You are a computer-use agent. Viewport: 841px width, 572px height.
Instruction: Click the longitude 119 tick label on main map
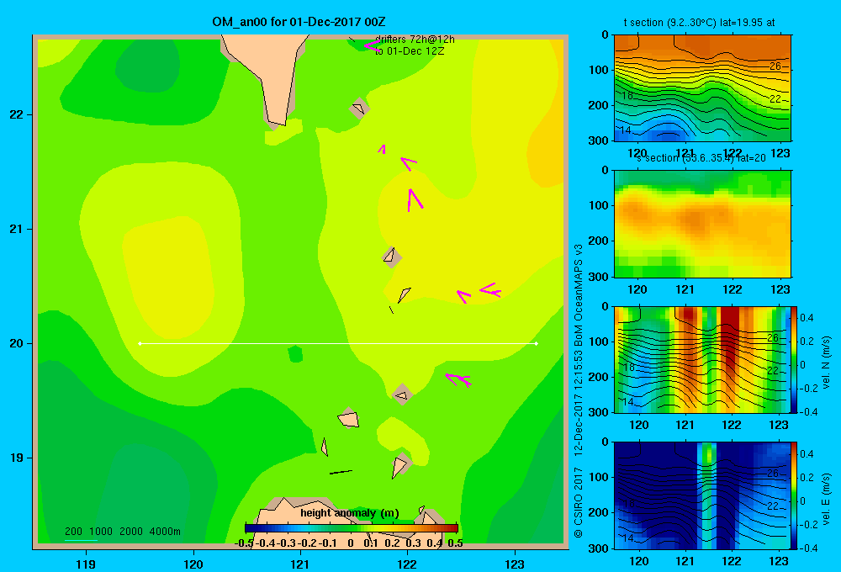click(86, 564)
